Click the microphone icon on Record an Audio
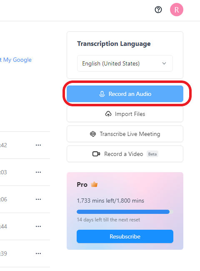This screenshot has width=200, height=271. [x=102, y=94]
